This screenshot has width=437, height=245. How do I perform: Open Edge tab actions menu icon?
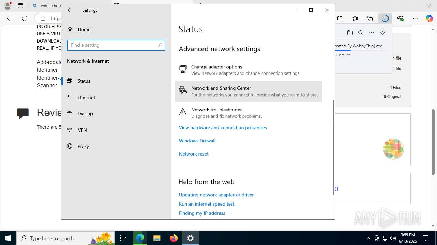(x=20, y=6)
